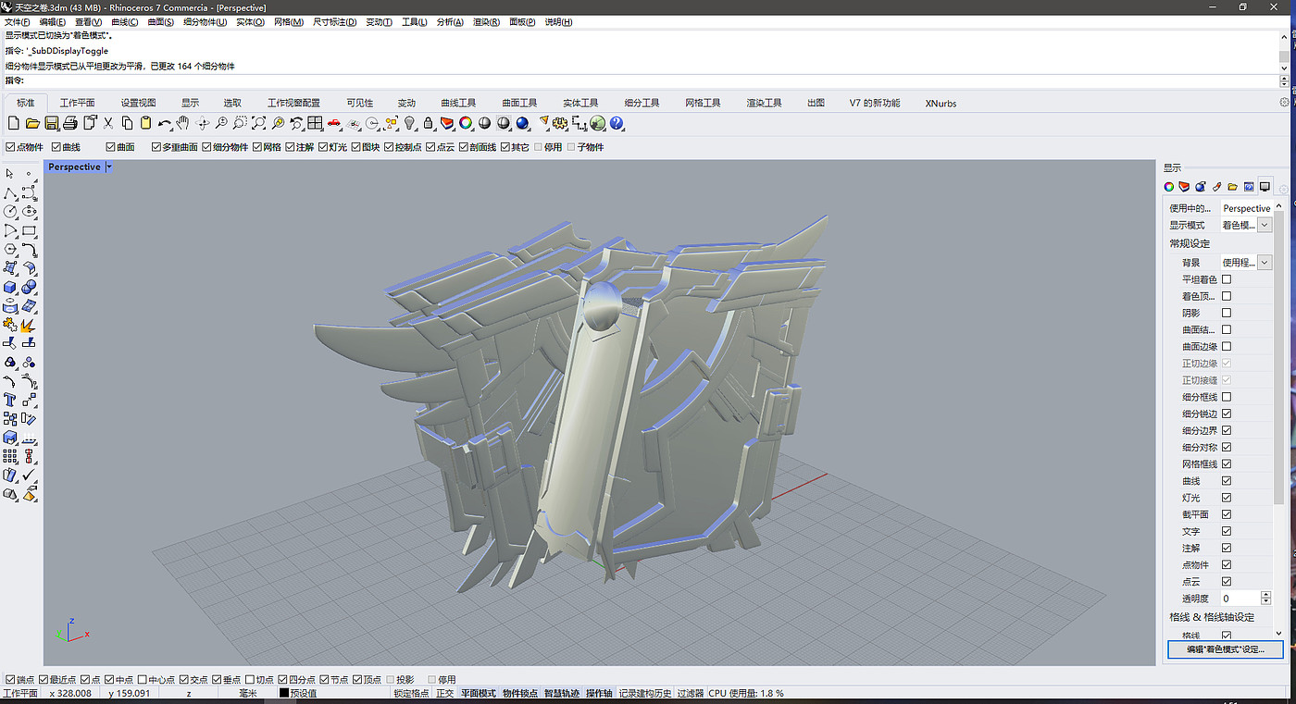This screenshot has width=1296, height=704.
Task: Choose the Explode tool in left sidebar
Action: (x=29, y=325)
